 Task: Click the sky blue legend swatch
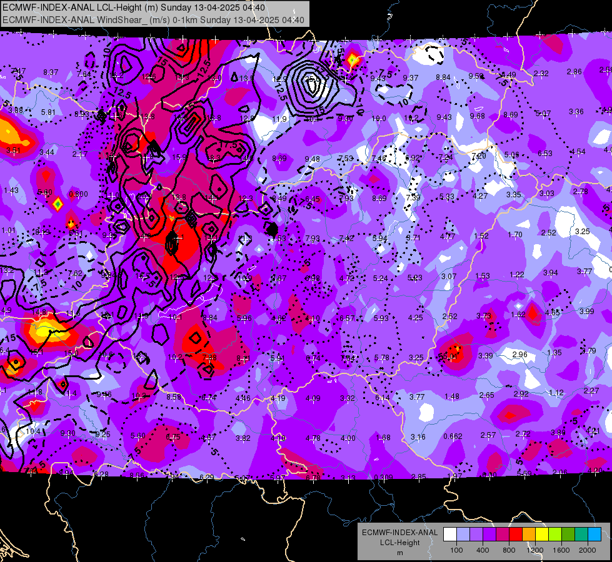594,535
